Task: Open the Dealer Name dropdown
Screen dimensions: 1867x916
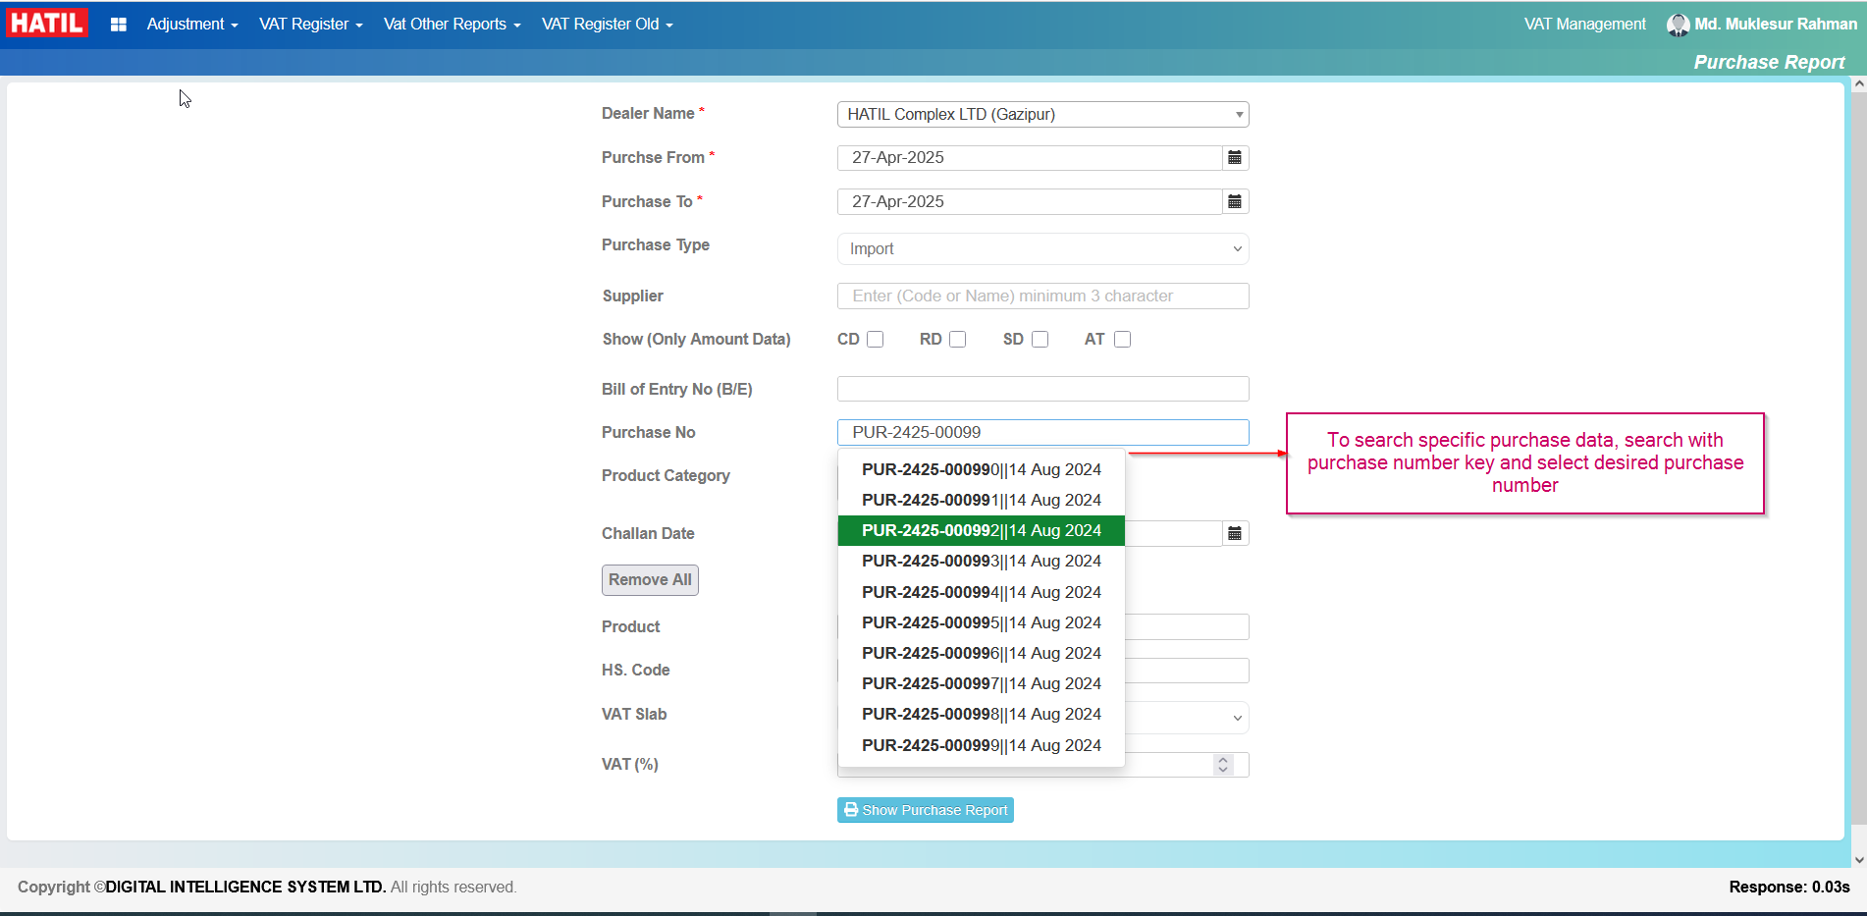Action: pyautogui.click(x=1042, y=115)
